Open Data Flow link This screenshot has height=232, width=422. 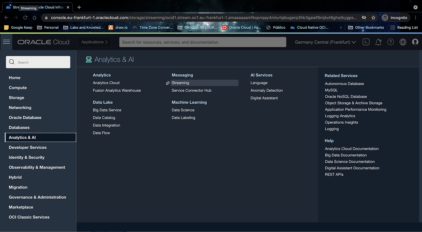tap(101, 133)
